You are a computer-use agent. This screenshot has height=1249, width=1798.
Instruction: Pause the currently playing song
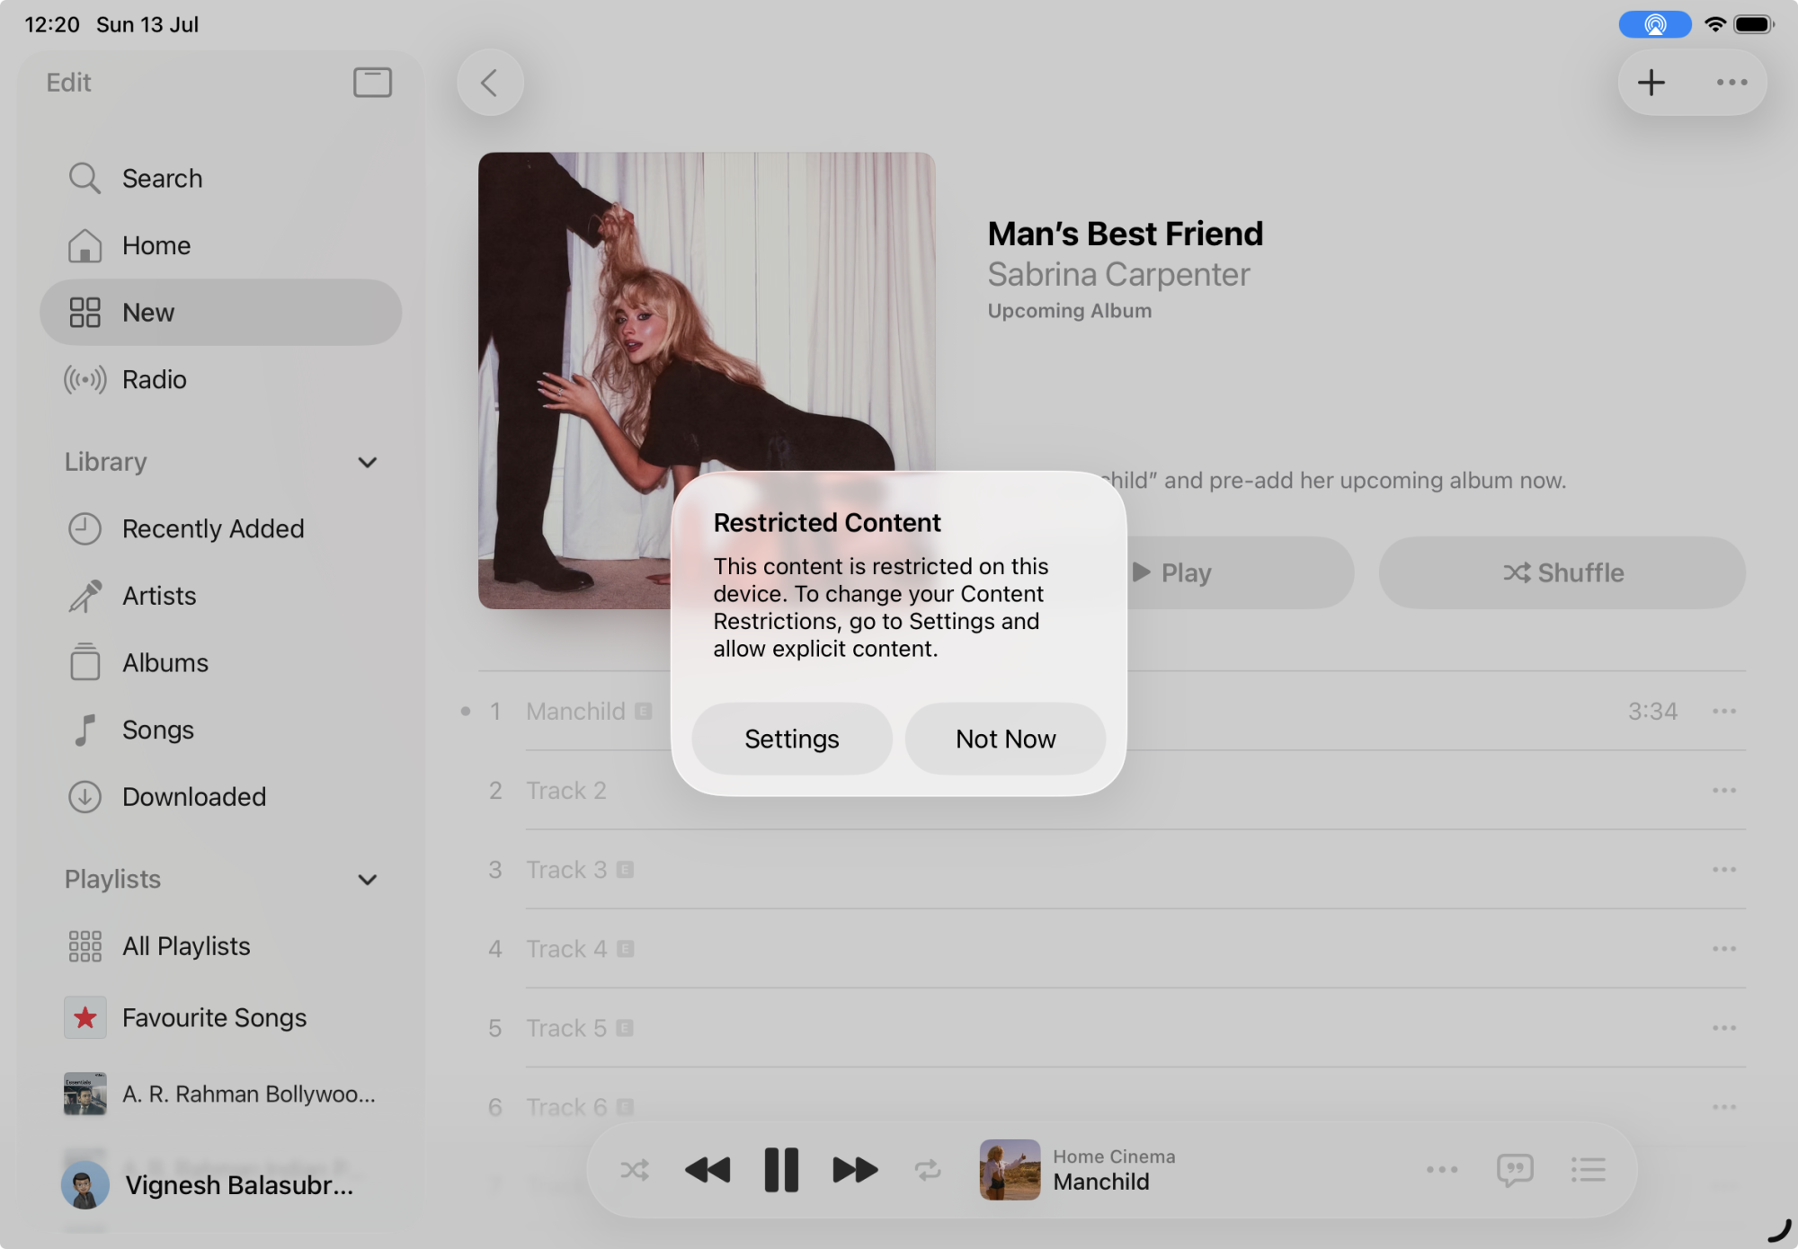(780, 1170)
